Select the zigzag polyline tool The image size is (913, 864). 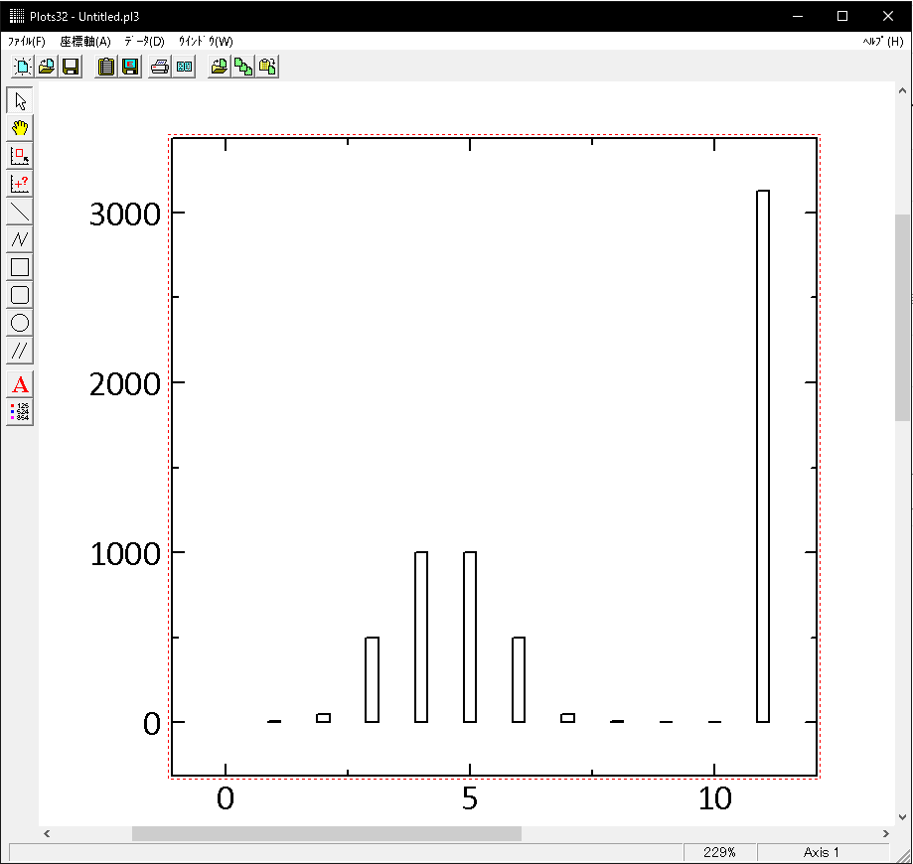click(20, 239)
